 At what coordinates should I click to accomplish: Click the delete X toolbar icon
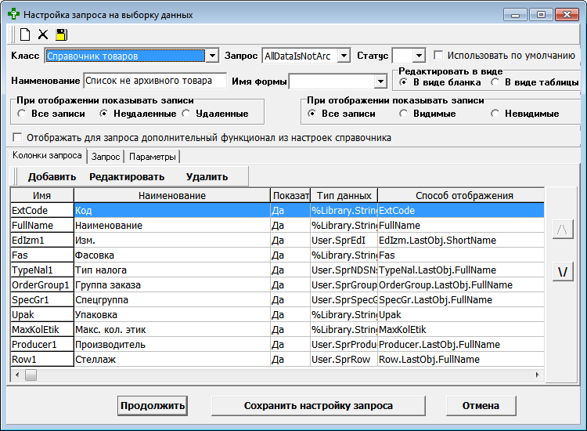tap(43, 34)
